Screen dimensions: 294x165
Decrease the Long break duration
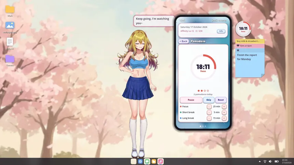209,118
